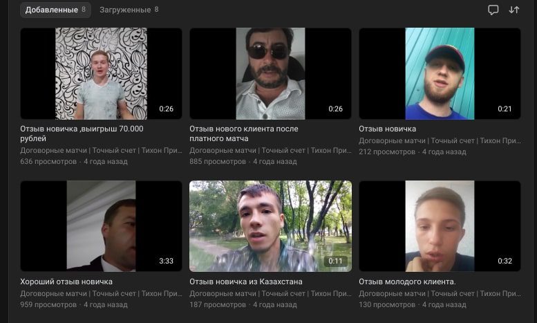The image size is (537, 323).
Task: Click the "187 просмотров · 4 года назад" text
Action: coord(243,305)
